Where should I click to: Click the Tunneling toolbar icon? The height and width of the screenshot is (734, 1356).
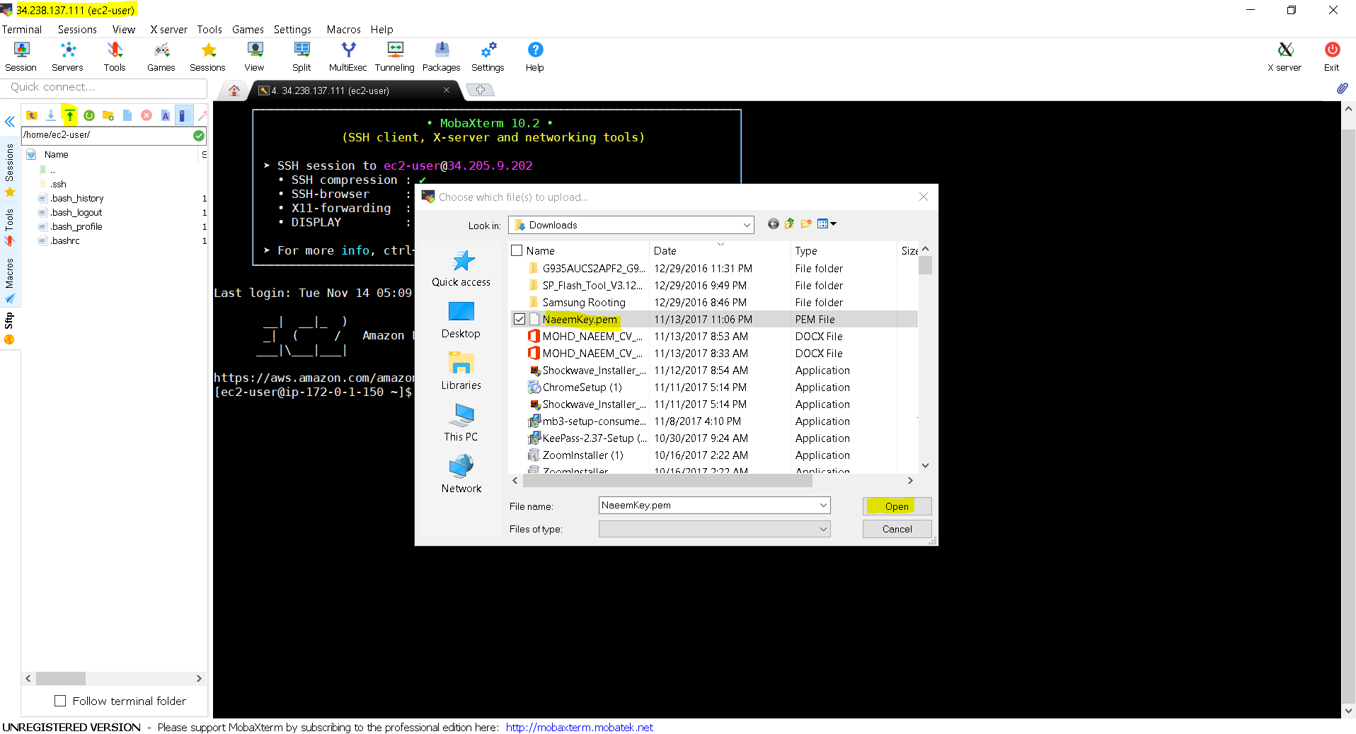[x=395, y=57]
